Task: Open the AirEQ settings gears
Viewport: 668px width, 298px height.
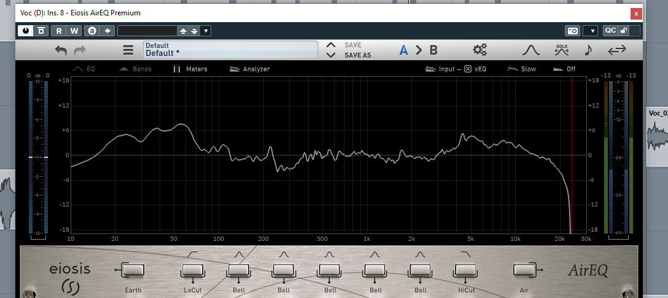Action: click(x=480, y=50)
